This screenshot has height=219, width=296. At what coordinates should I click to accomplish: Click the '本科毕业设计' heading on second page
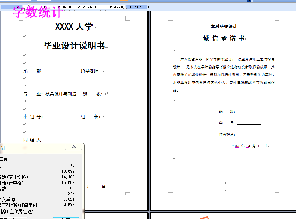(224, 27)
